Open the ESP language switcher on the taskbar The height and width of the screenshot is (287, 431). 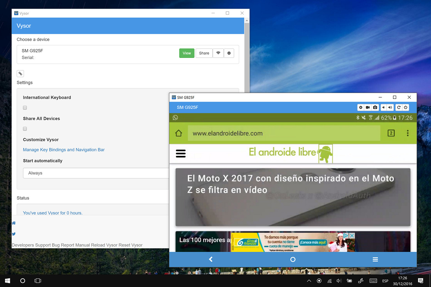click(x=385, y=281)
